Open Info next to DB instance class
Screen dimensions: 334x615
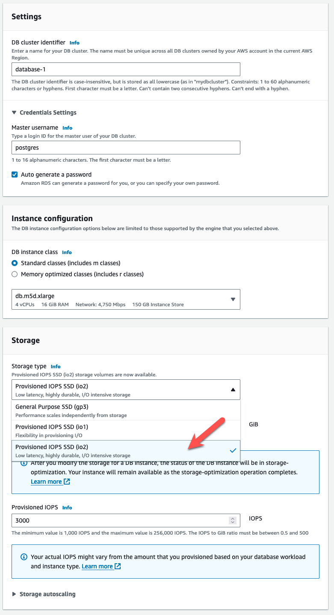tap(67, 252)
